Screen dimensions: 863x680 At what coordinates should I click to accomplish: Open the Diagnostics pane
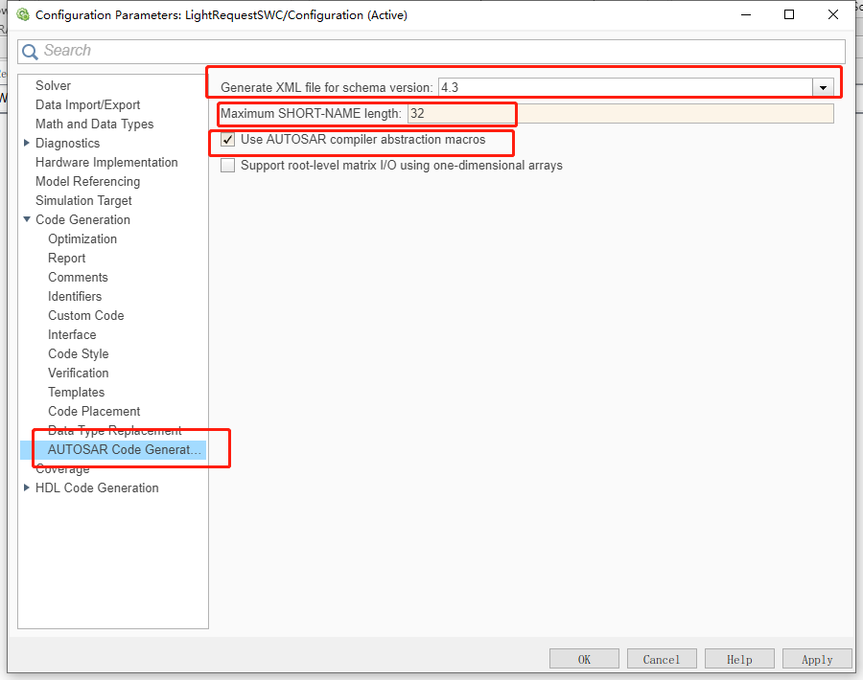click(x=68, y=144)
